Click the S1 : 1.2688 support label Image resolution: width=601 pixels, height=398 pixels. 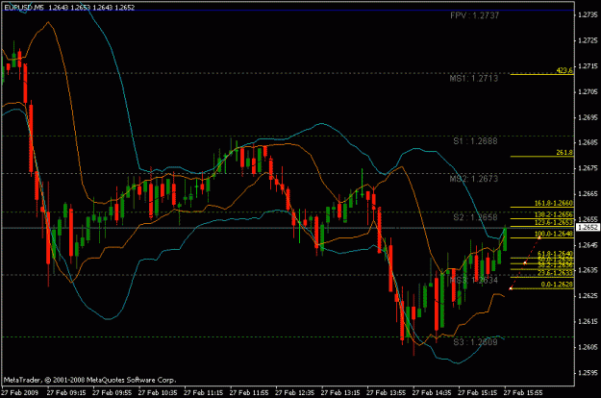[x=475, y=141]
